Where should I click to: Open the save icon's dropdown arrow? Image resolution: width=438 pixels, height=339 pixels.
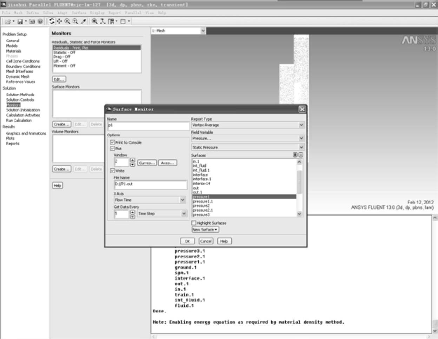pos(26,21)
